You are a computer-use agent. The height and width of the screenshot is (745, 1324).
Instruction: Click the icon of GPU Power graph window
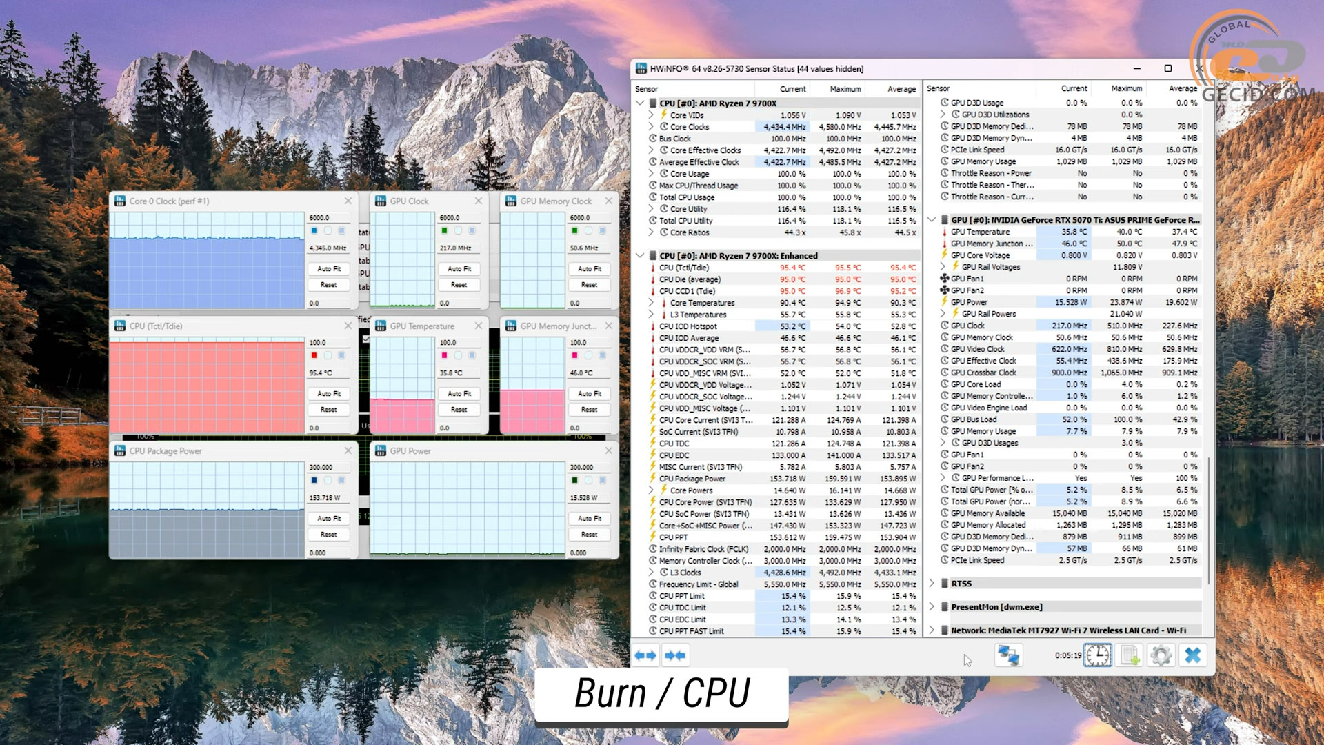tap(381, 451)
